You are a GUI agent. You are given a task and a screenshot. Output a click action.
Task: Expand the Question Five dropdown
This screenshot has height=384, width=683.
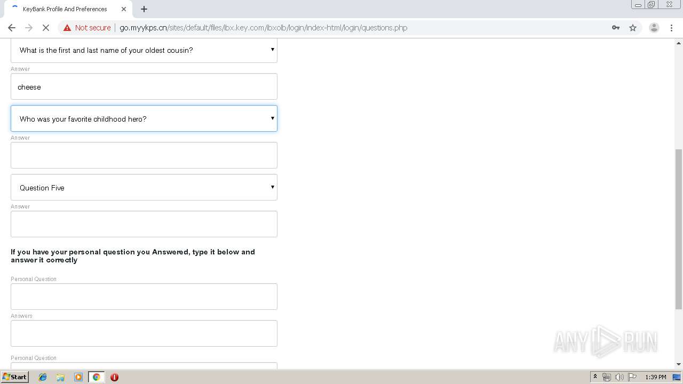[x=144, y=187]
